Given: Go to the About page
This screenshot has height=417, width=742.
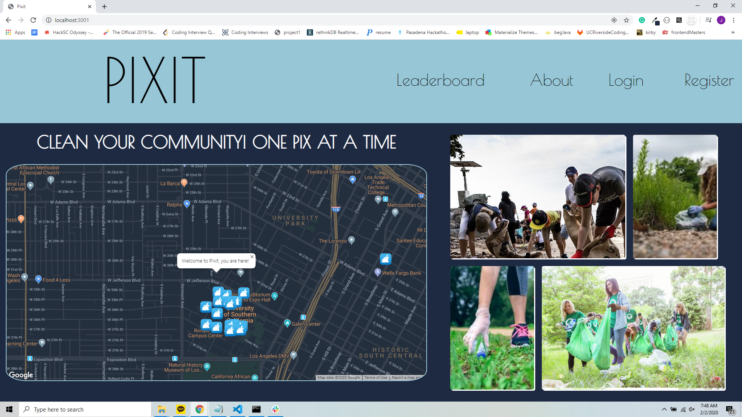Looking at the screenshot, I should click(551, 80).
